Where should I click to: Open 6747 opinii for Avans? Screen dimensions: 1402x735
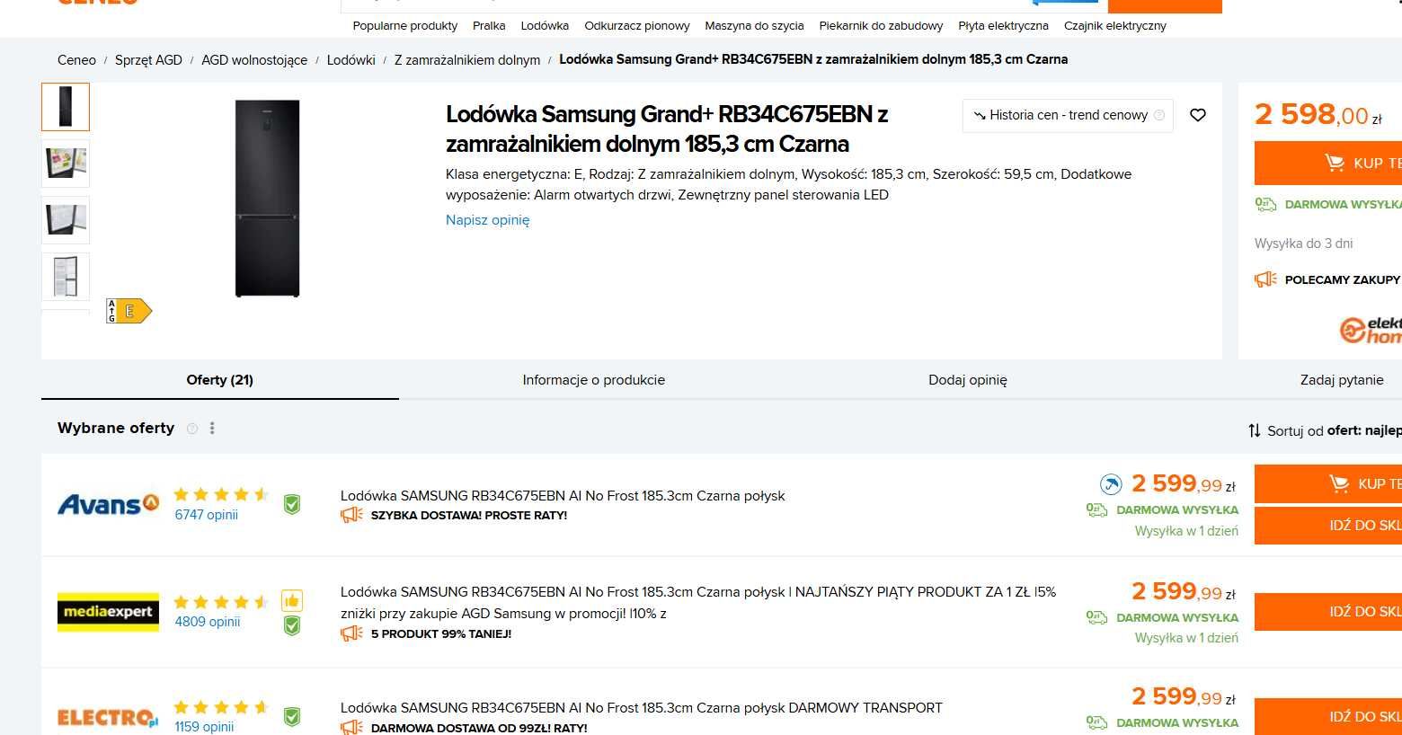coord(207,515)
